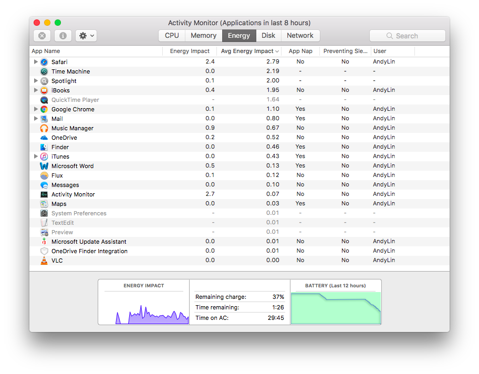The width and height of the screenshot is (479, 374).
Task: Click the Maps app icon
Action: [44, 204]
